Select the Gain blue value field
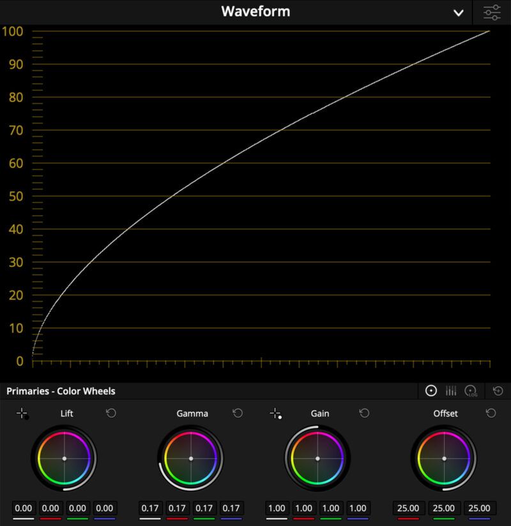 pos(358,508)
